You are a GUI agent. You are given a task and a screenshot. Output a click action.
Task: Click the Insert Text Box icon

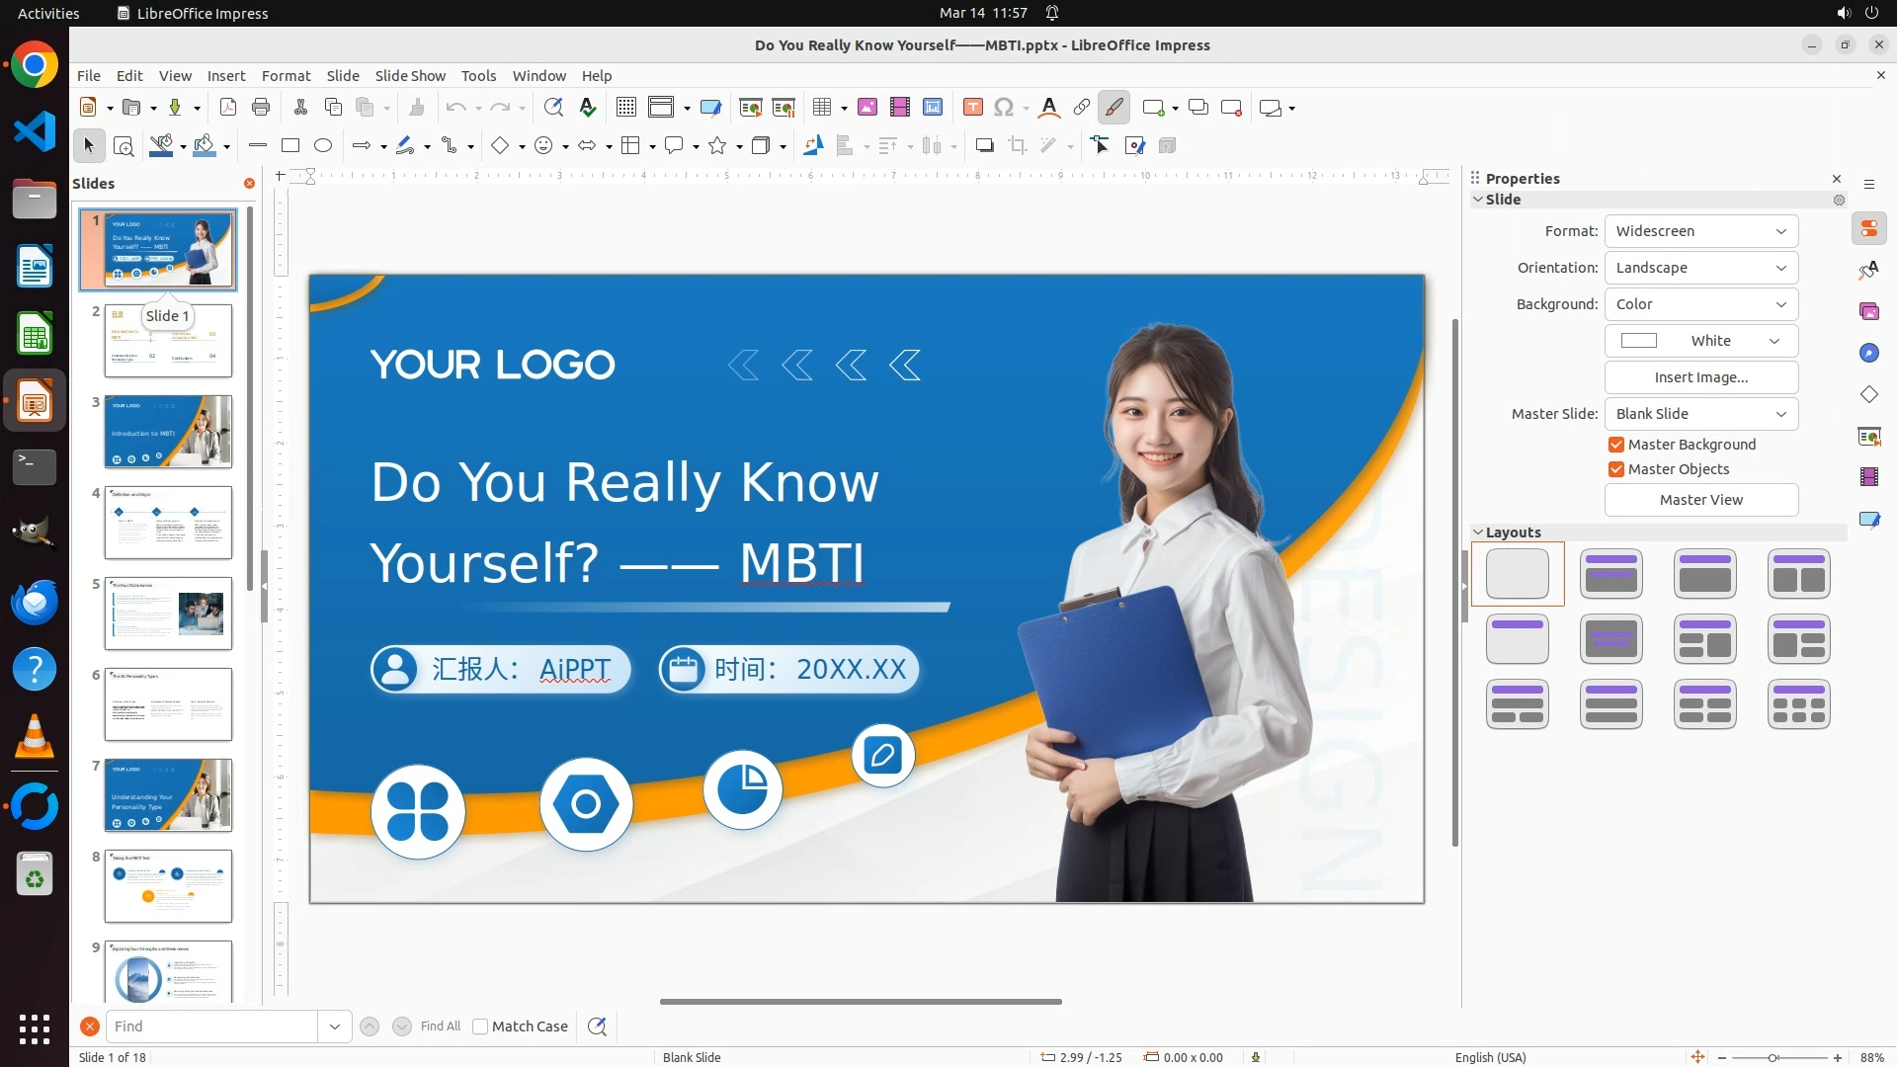point(972,108)
